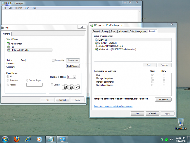Screen dimensions: 190x143
Task: Open the Format menu in Notepad
Action: [18, 8]
